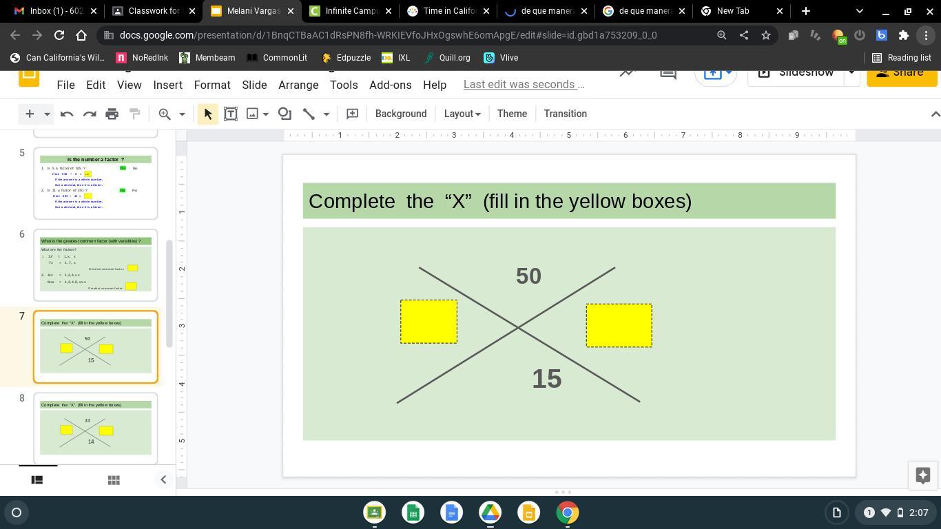Click the Background button
Image resolution: width=941 pixels, height=529 pixels.
pyautogui.click(x=401, y=114)
